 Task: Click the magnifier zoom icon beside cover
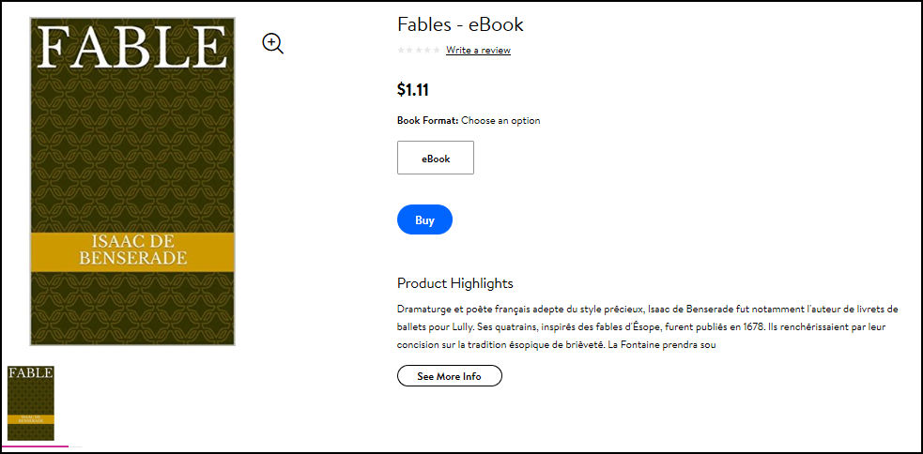point(273,43)
